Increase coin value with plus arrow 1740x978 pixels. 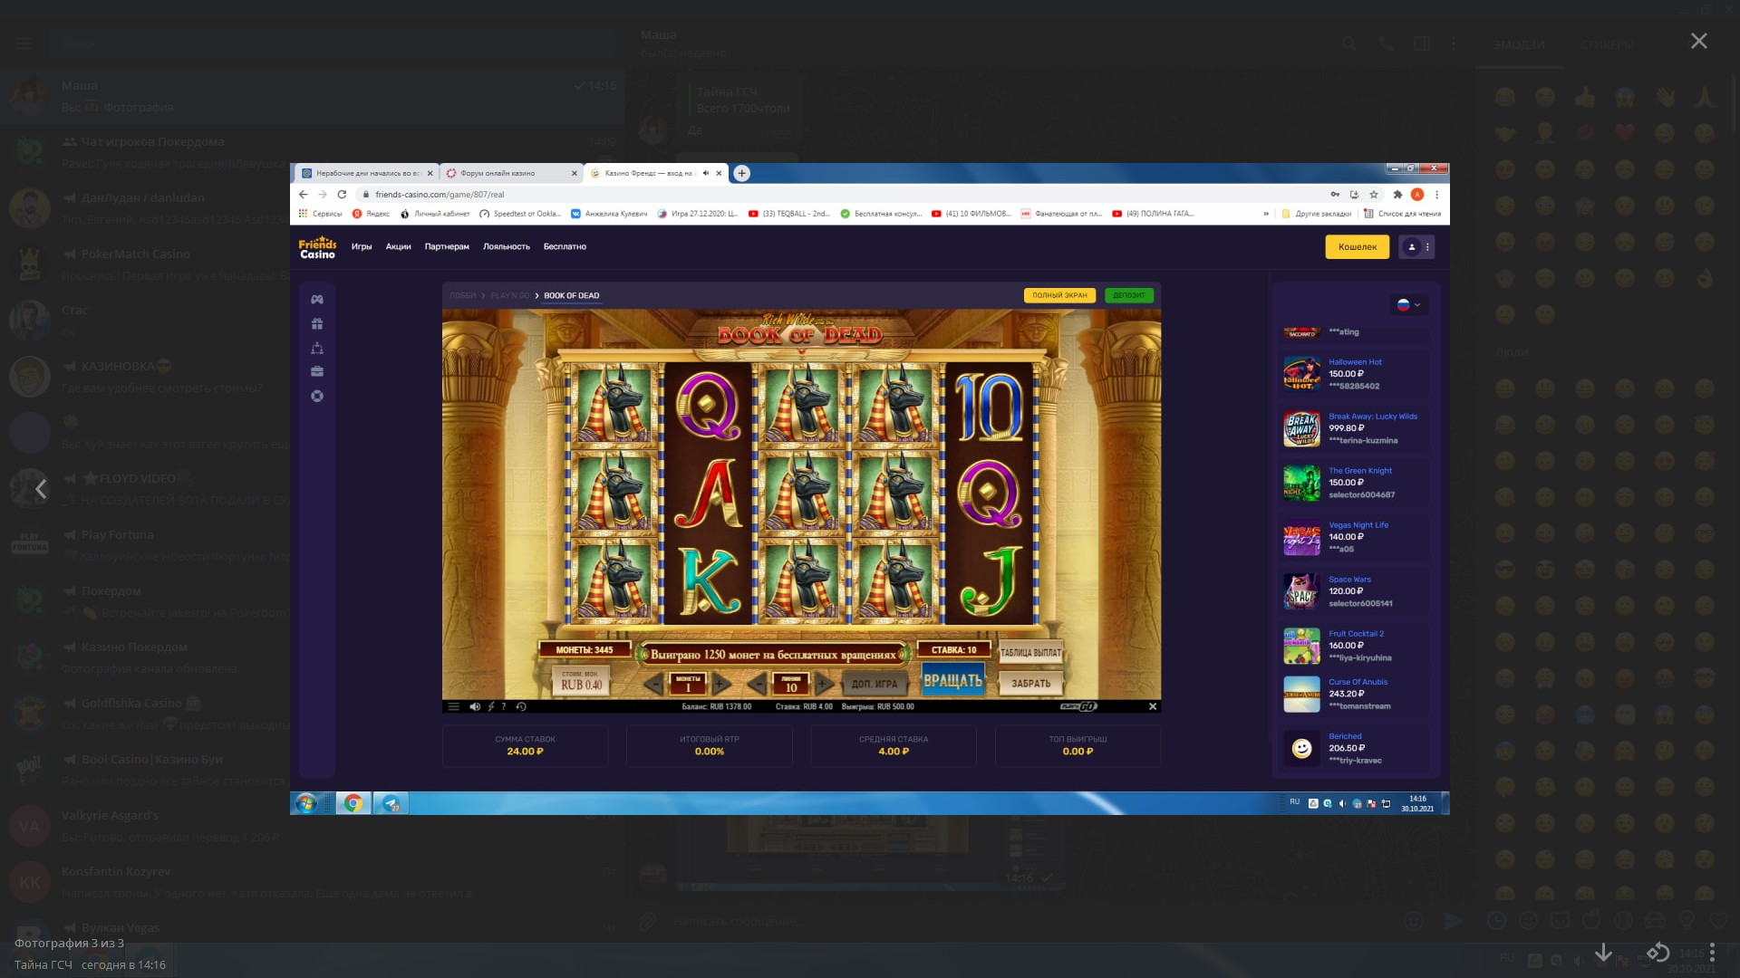[720, 685]
